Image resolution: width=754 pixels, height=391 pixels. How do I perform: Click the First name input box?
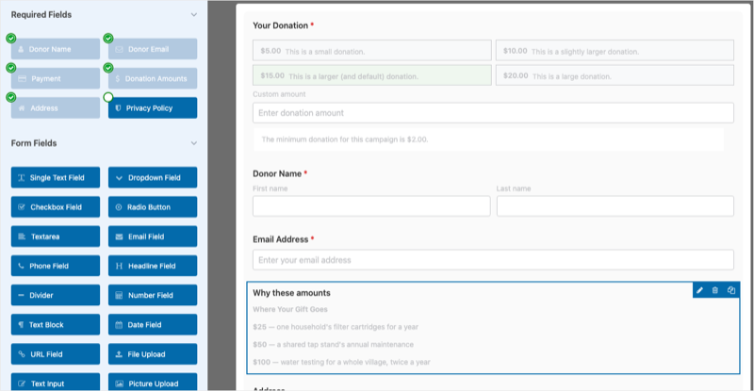pos(371,205)
